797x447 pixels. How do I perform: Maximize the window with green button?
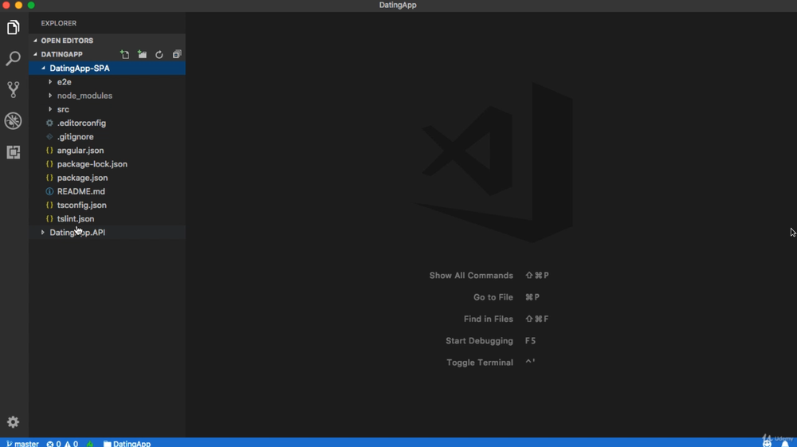pyautogui.click(x=31, y=5)
